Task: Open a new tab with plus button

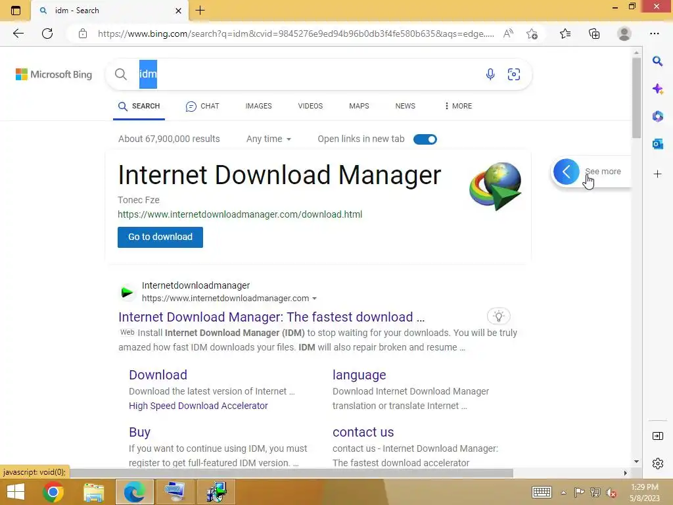Action: click(x=200, y=11)
